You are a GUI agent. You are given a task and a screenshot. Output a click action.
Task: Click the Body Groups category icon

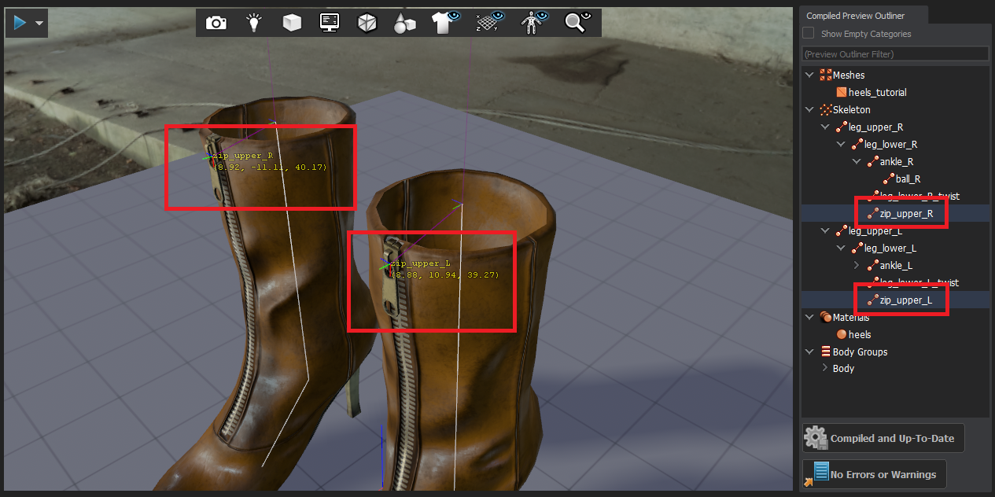[825, 352]
